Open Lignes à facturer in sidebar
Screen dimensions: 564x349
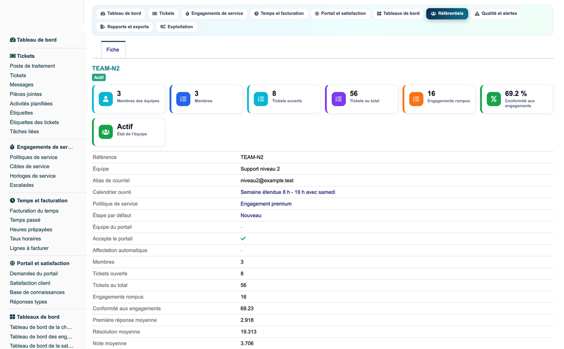(x=29, y=248)
